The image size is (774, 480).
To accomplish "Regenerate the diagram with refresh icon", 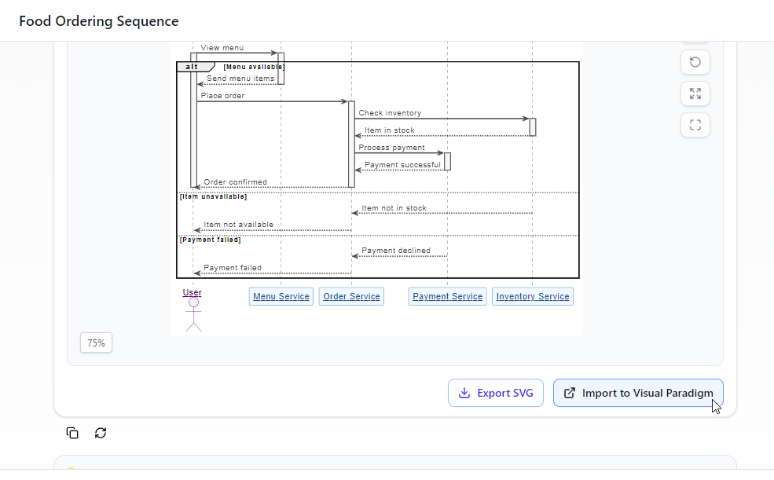I will tap(101, 433).
